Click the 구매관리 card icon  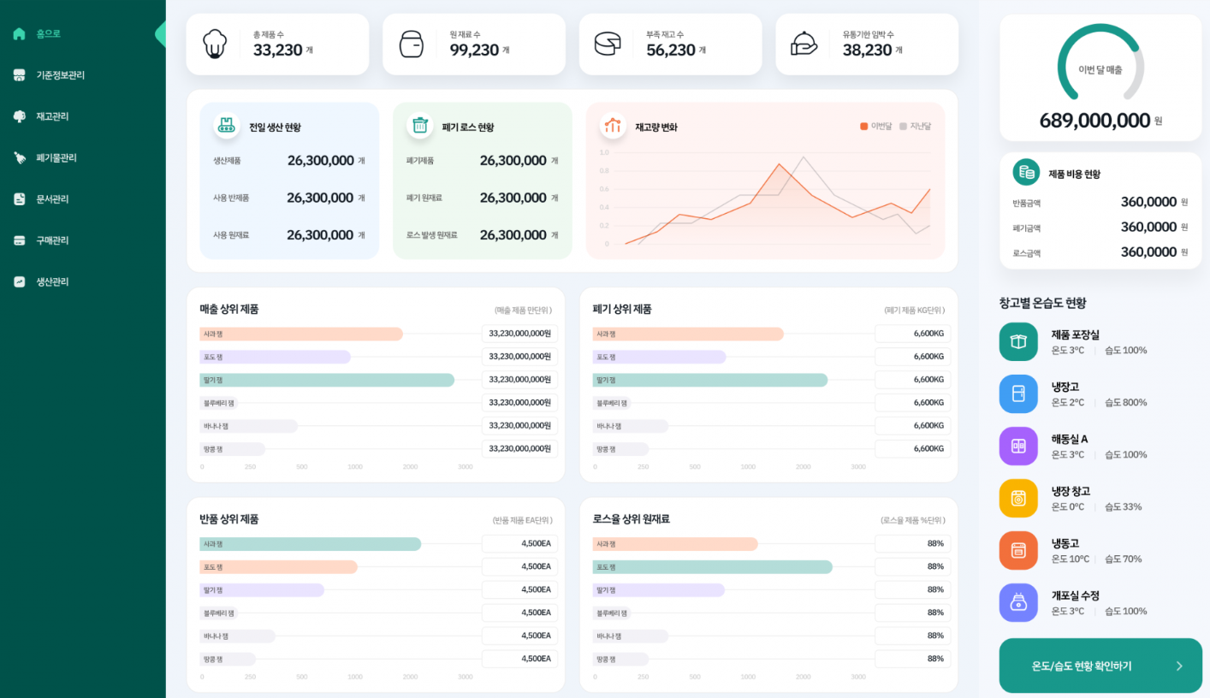coord(19,240)
